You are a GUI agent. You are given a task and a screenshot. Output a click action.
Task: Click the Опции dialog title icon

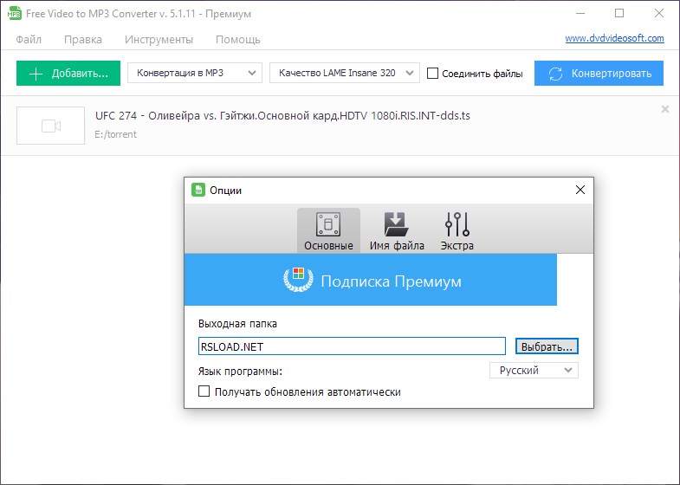(198, 191)
